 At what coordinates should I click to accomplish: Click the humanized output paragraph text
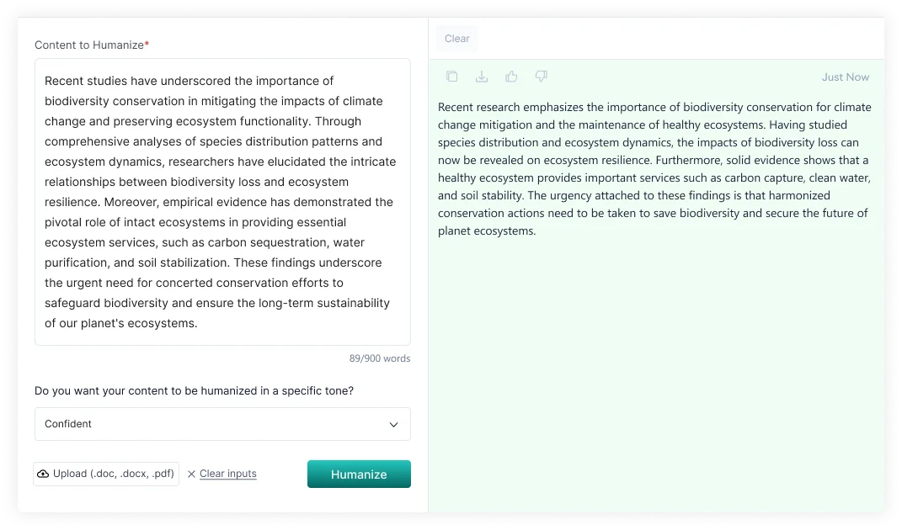click(654, 169)
